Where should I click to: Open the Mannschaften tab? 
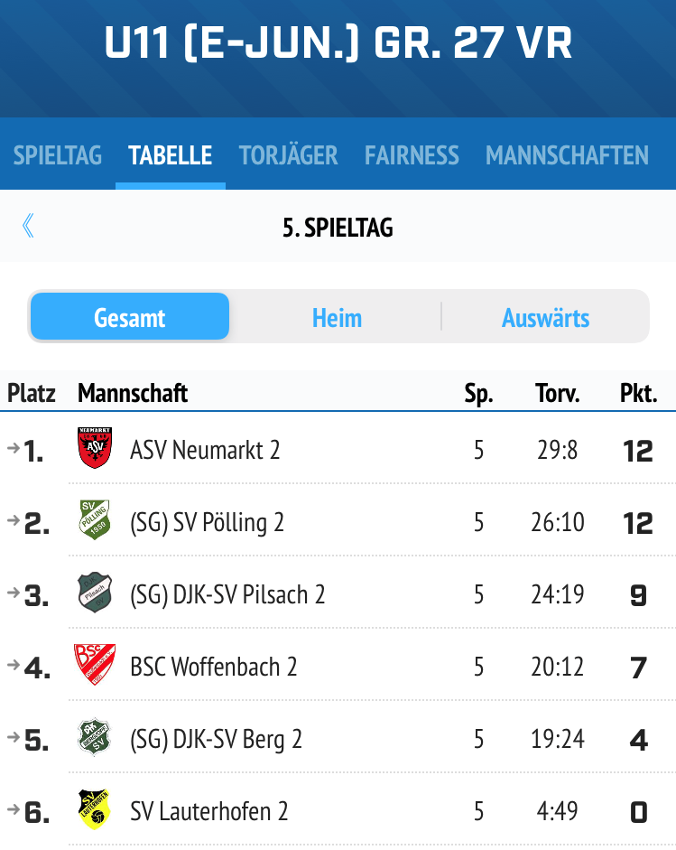[567, 155]
